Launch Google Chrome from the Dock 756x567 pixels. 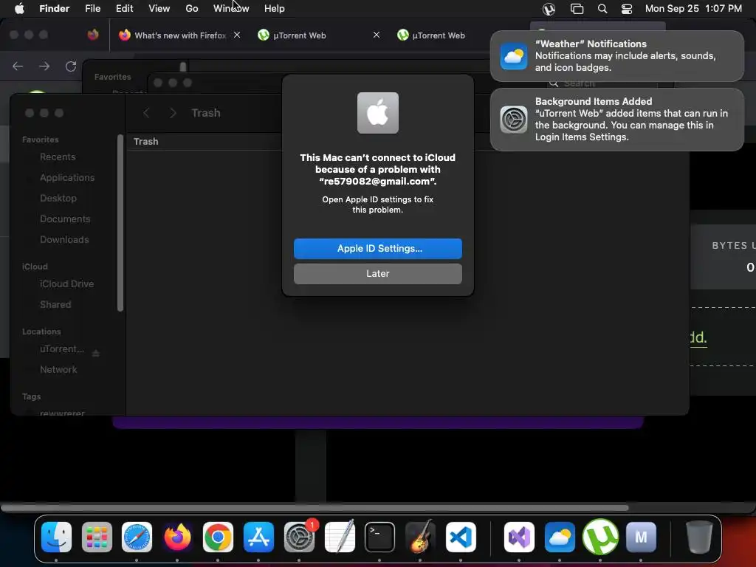click(218, 537)
